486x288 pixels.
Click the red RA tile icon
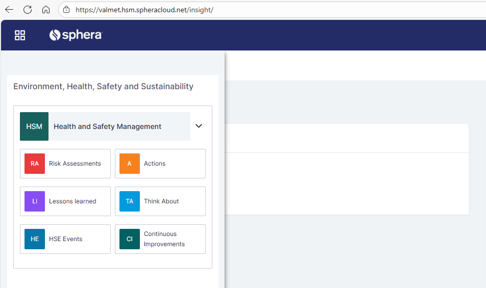[35, 164]
